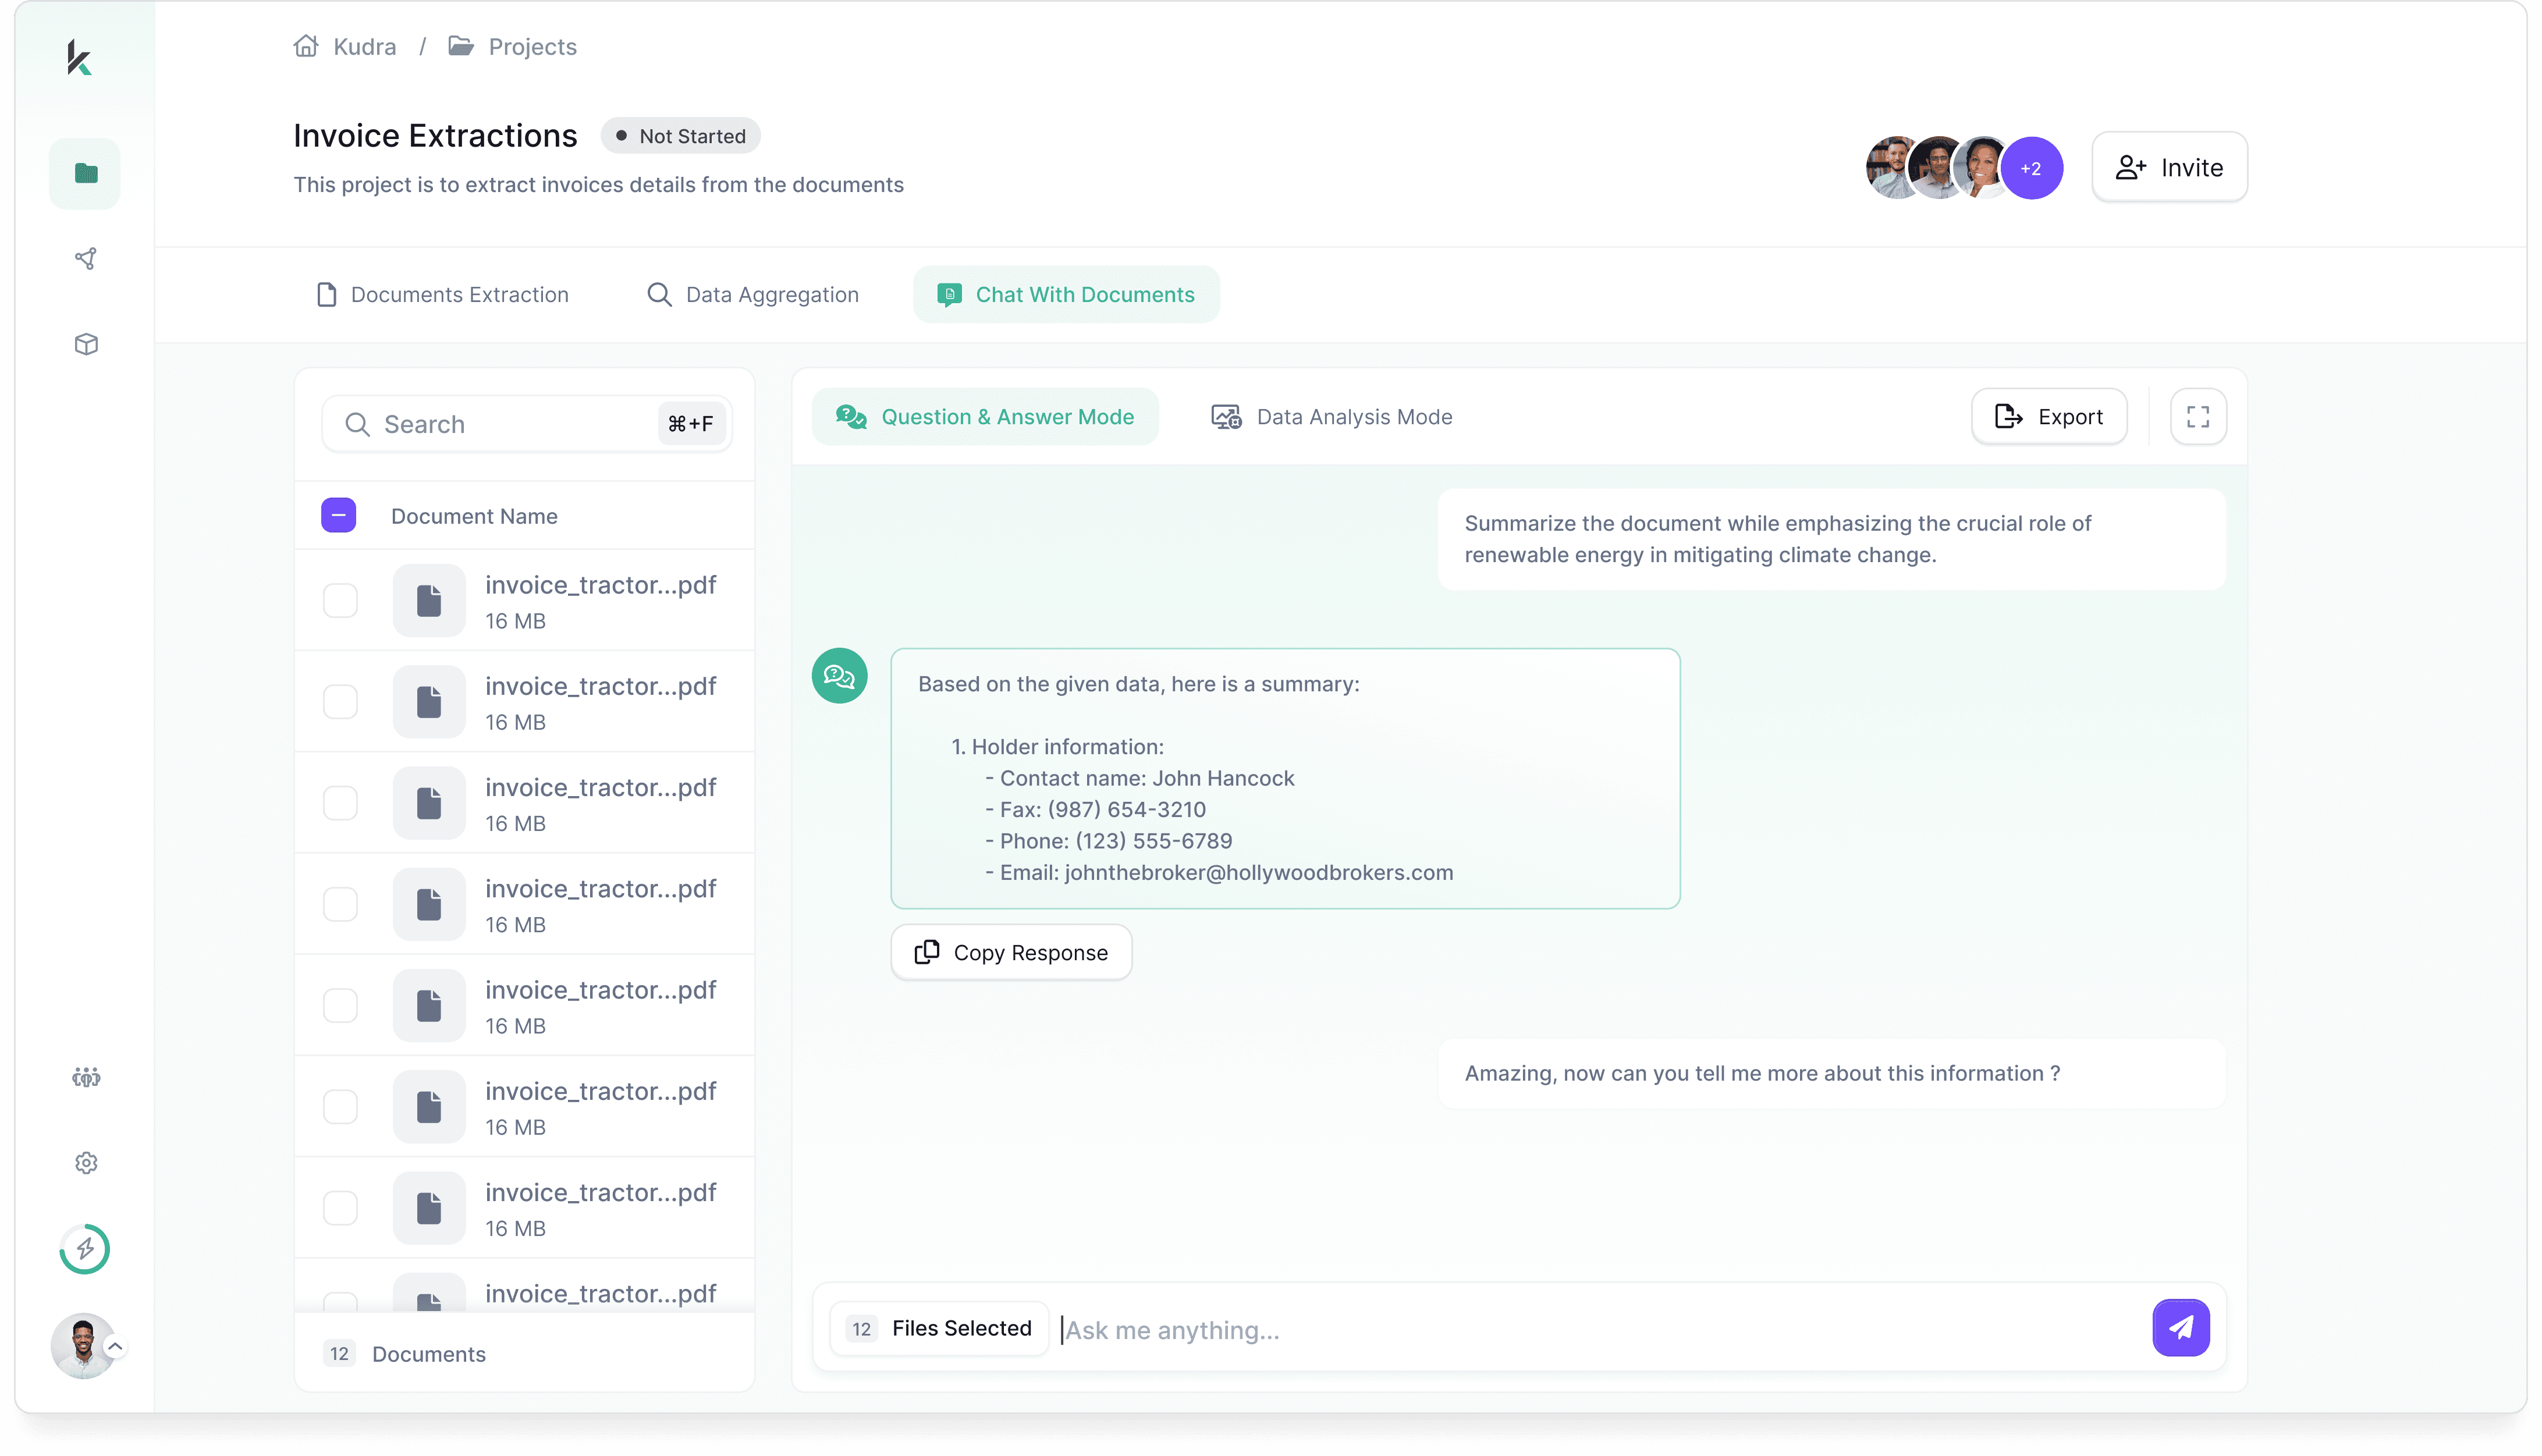2542x1456 pixels.
Task: Send message with paper plane button
Action: click(2180, 1327)
